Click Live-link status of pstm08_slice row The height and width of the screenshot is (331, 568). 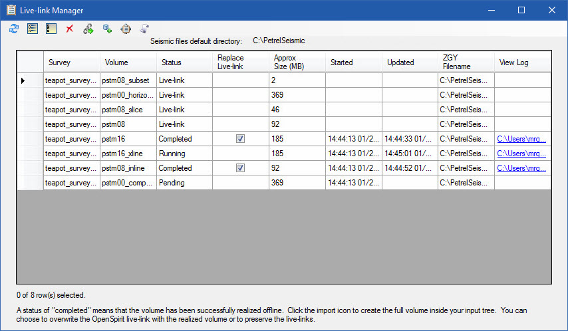click(x=185, y=110)
